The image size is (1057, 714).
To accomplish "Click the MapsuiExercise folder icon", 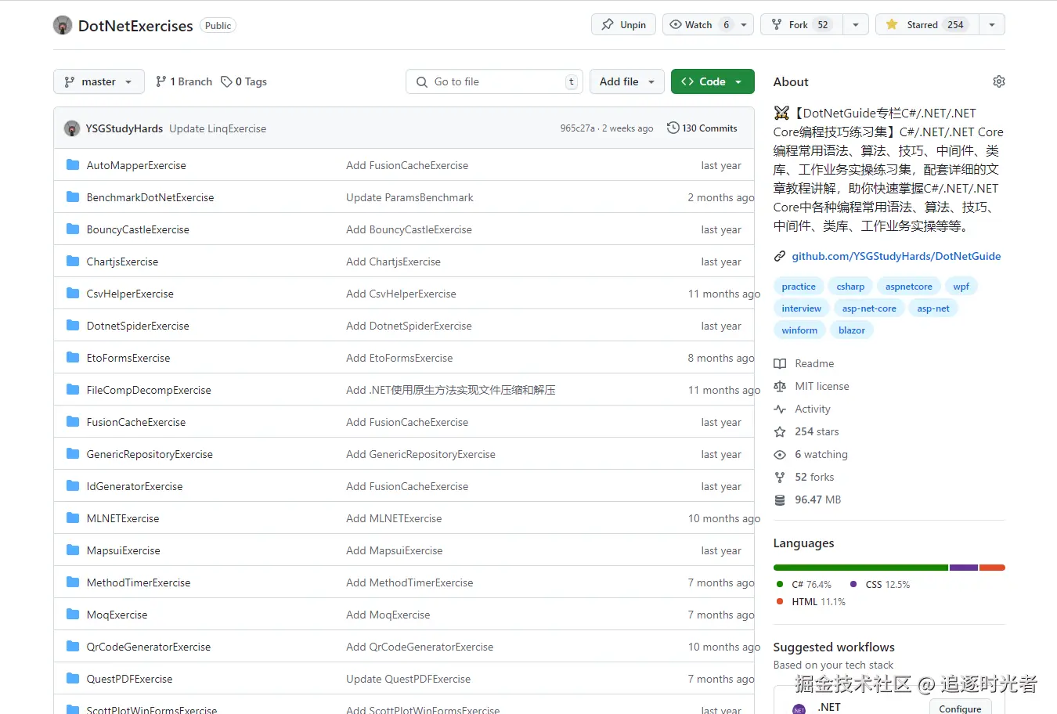I will tap(73, 550).
